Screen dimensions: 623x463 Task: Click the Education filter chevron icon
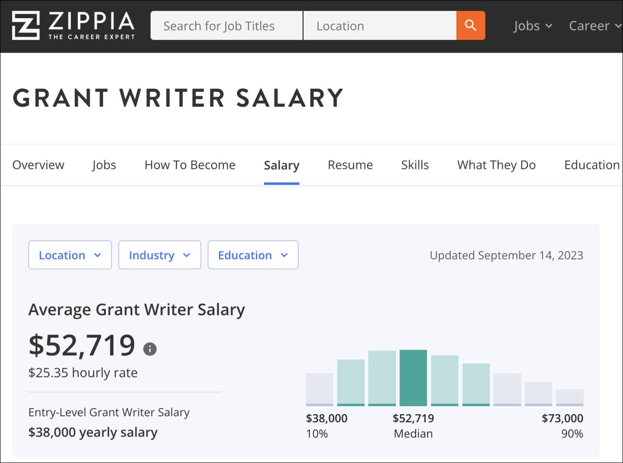point(285,255)
